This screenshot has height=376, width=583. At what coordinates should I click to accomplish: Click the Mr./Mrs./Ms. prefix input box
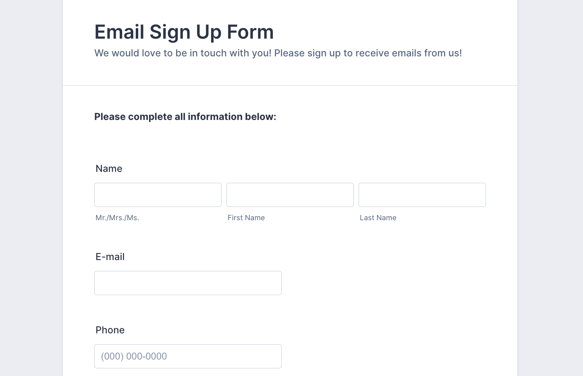(x=158, y=195)
